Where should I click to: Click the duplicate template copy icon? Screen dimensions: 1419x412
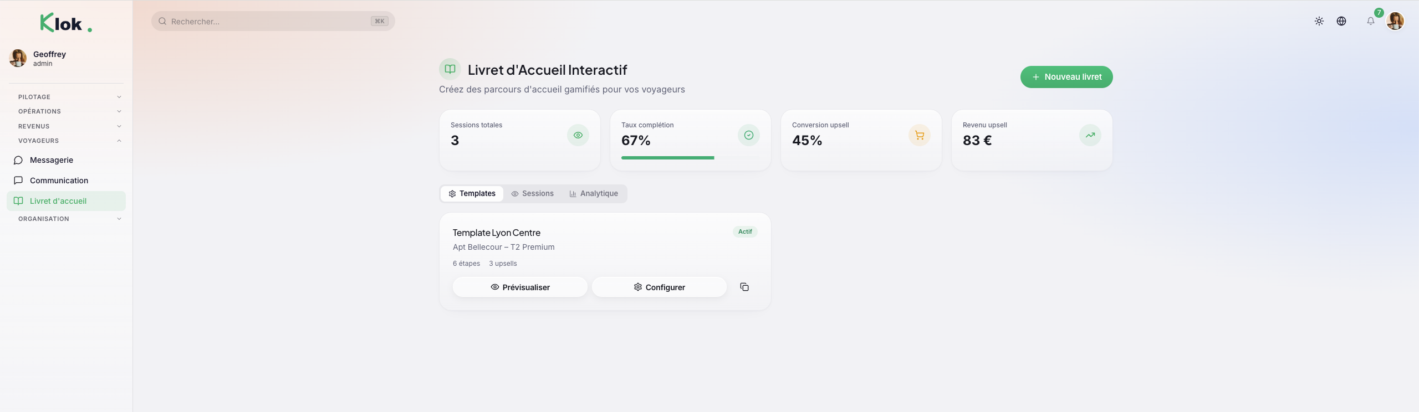click(744, 287)
